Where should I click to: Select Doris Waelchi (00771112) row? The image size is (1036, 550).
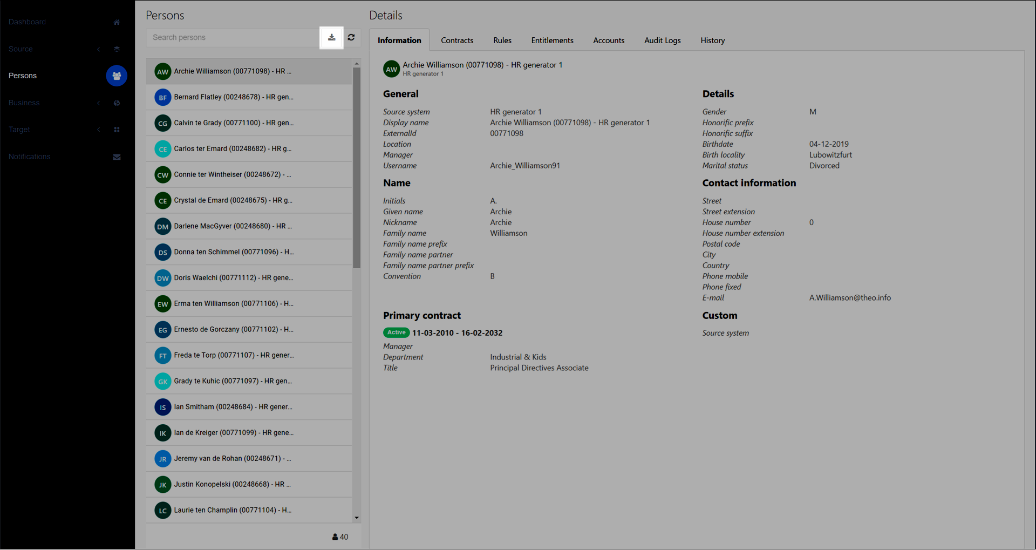pos(249,279)
